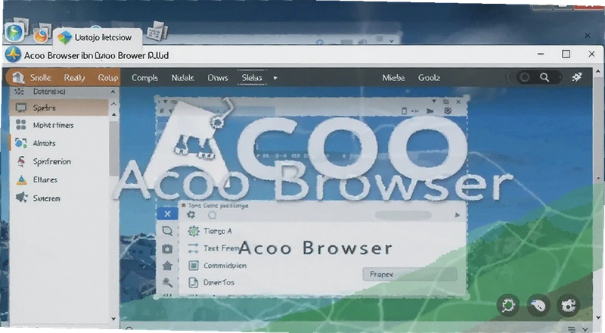This screenshot has width=605, height=333.
Task: Select the Spefrs monitor icon in sidebar
Action: (21, 107)
